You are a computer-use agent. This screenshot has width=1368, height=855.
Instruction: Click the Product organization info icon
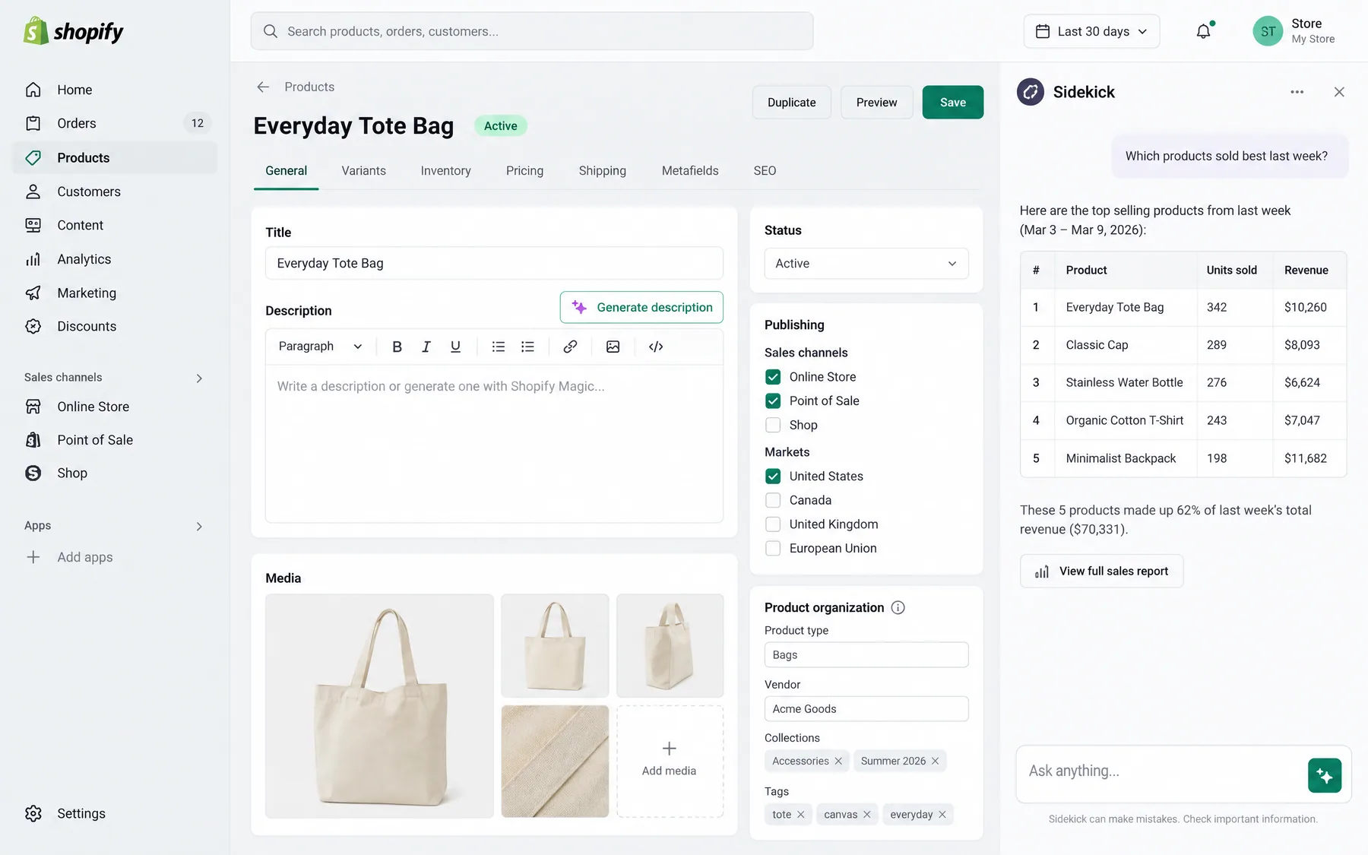click(x=898, y=607)
